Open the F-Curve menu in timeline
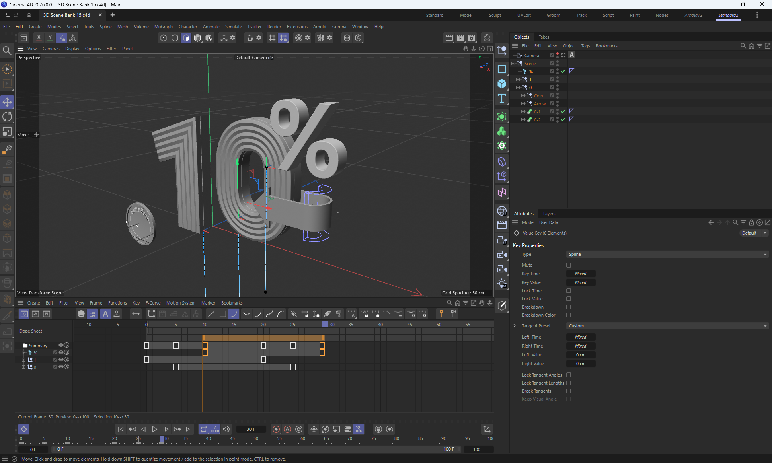 (153, 303)
